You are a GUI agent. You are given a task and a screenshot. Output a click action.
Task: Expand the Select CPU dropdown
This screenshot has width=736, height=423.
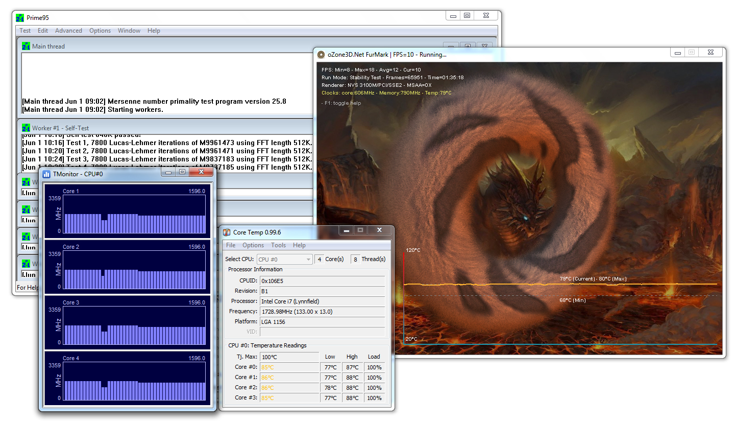pyautogui.click(x=285, y=260)
